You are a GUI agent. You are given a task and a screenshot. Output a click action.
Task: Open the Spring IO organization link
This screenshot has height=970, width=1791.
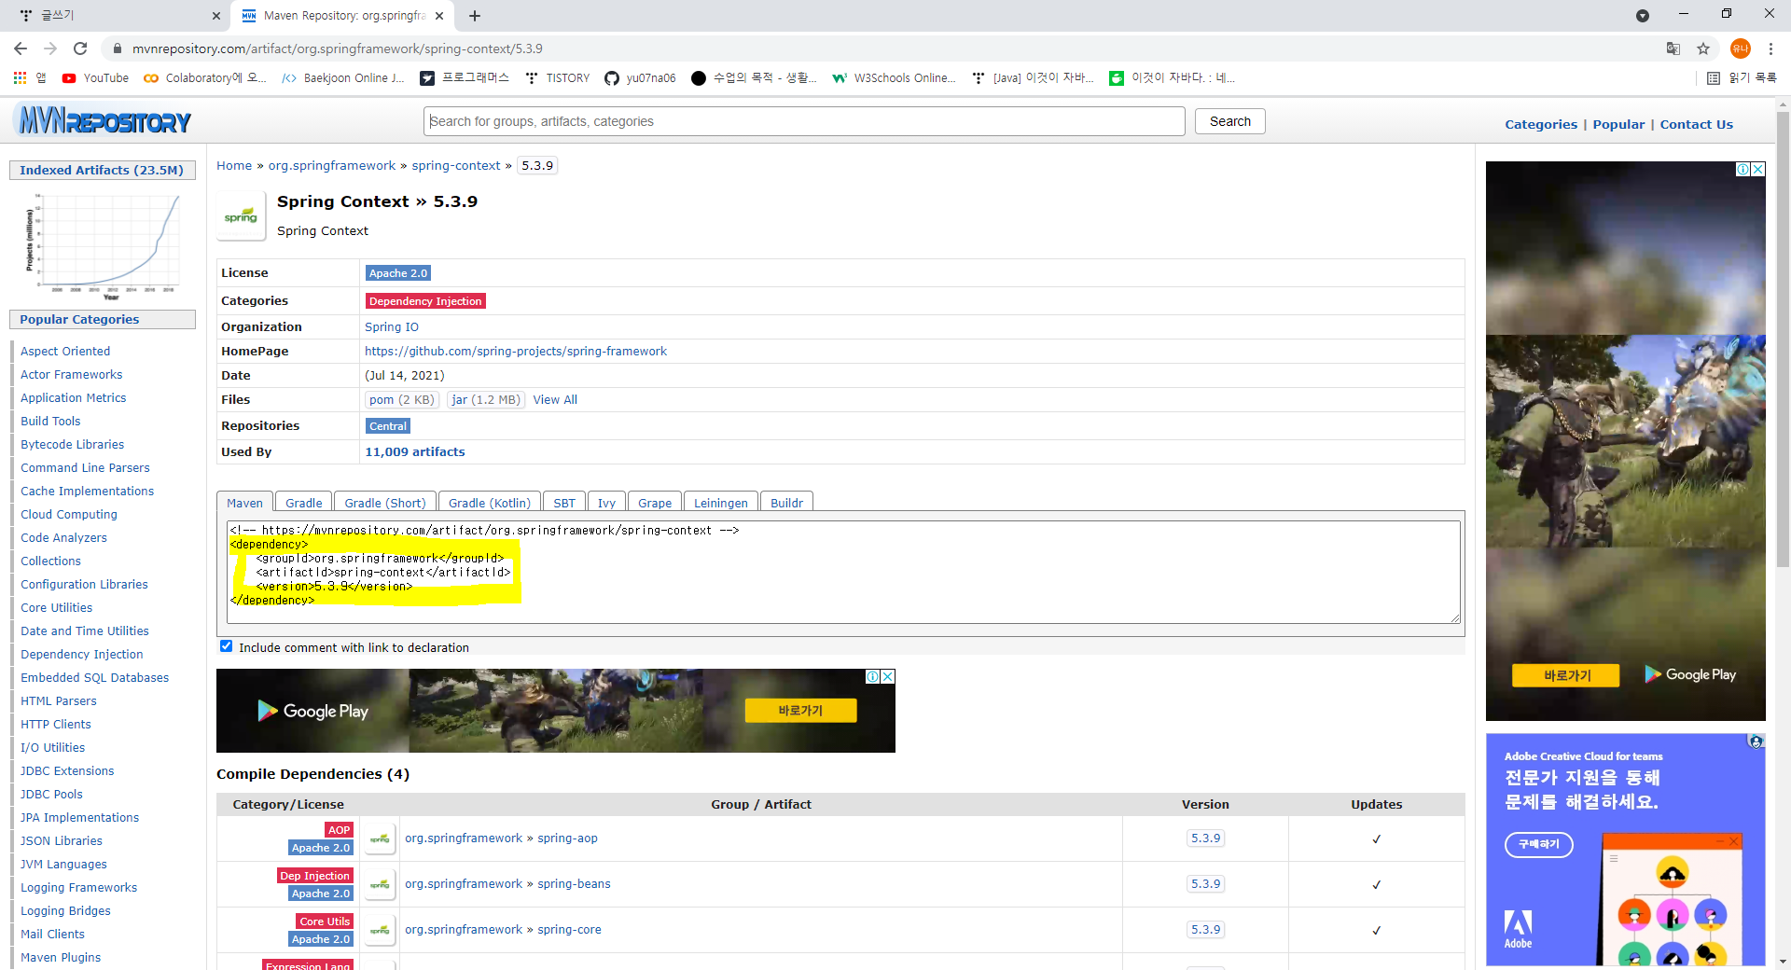[392, 326]
